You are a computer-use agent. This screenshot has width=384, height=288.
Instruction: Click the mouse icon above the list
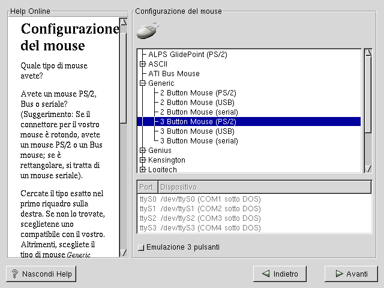pyautogui.click(x=147, y=31)
